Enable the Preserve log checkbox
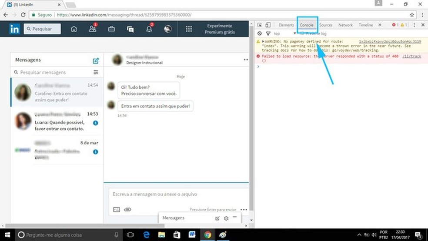428x241 pixels. (302, 33)
